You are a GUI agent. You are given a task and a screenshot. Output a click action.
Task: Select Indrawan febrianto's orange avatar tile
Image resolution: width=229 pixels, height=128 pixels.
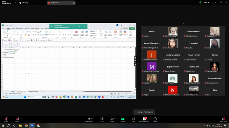pos(152,55)
